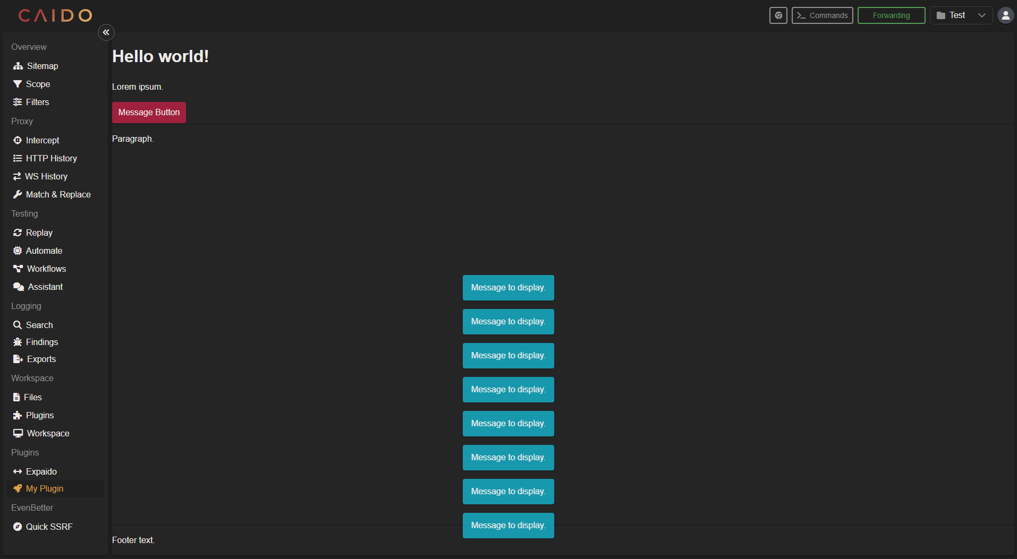Open the Exports panel
The image size is (1017, 559).
[x=41, y=359]
